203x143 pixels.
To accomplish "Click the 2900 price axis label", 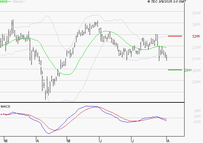I will pyautogui.click(x=196, y=82).
